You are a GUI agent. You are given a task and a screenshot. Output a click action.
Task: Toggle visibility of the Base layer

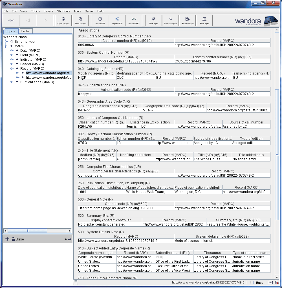point(7,239)
